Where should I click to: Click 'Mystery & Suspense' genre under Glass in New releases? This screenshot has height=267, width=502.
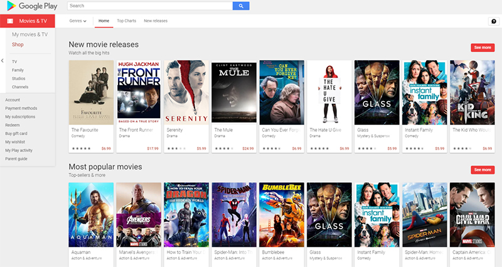coord(373,136)
